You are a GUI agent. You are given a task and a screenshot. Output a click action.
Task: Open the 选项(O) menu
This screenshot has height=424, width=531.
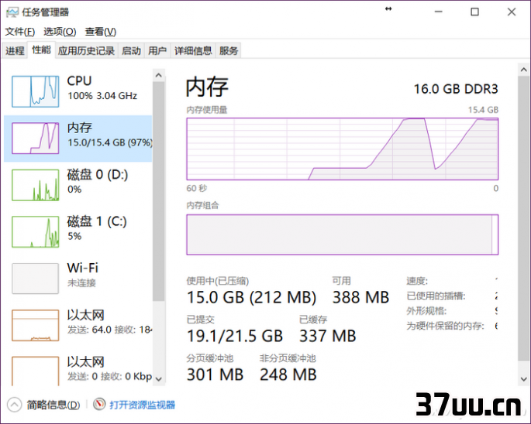[60, 32]
